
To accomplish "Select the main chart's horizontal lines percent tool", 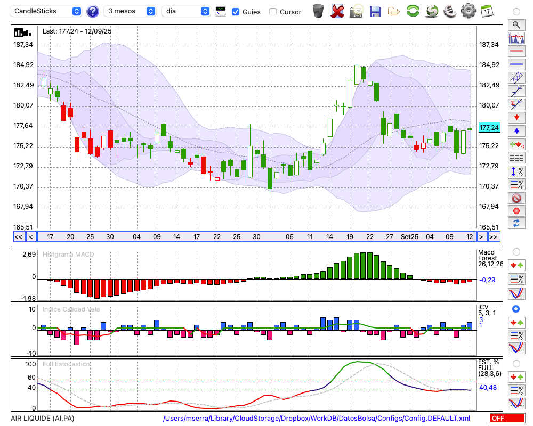I will click(516, 184).
